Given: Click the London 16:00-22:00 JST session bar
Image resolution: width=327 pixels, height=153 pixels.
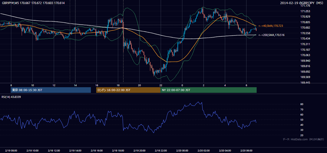Looking at the screenshot, I should point(128,90).
